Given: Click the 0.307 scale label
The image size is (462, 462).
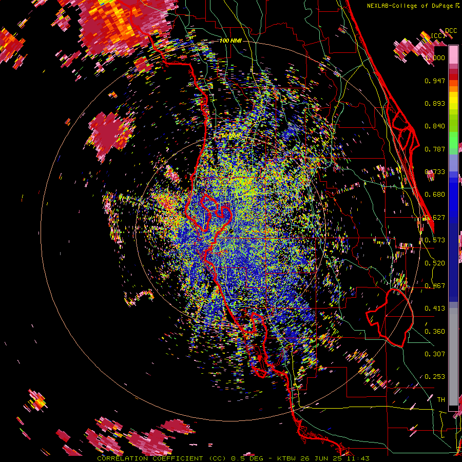Looking at the screenshot, I should click(435, 354).
